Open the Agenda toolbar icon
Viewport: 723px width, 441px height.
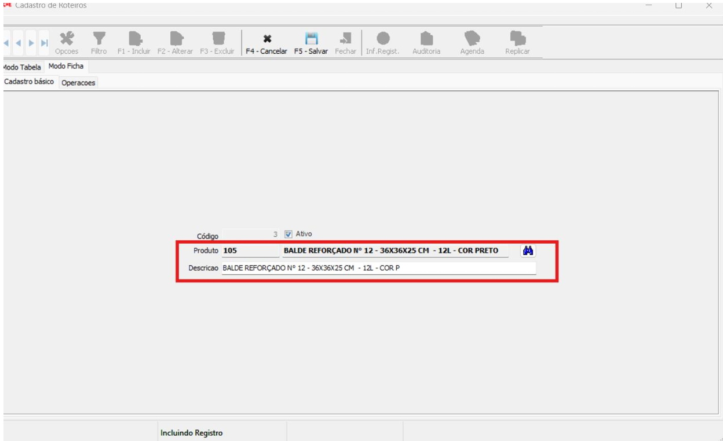472,39
